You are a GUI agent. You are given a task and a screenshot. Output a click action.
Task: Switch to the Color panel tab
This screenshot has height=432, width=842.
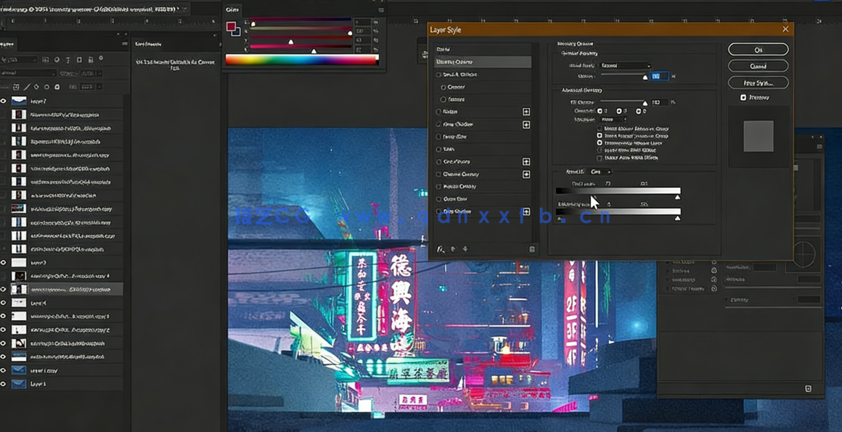[232, 9]
